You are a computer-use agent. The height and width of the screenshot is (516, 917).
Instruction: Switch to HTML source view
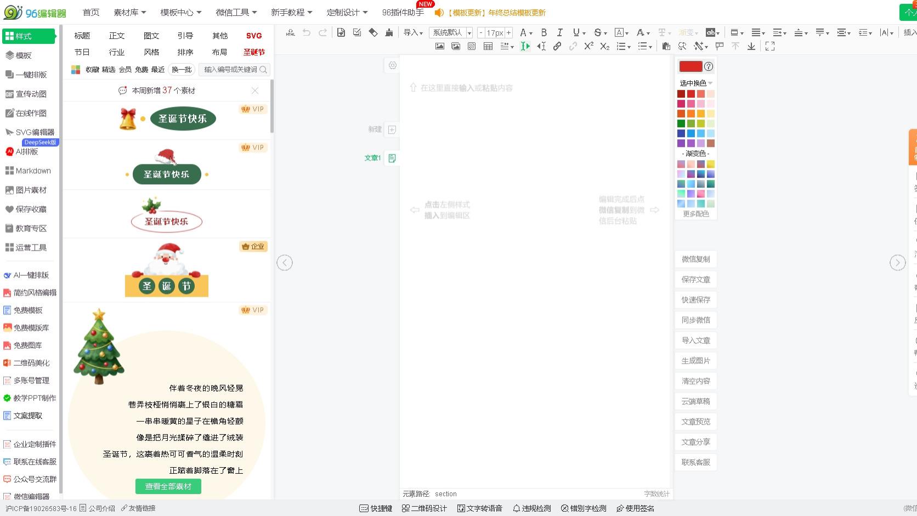coord(290,33)
